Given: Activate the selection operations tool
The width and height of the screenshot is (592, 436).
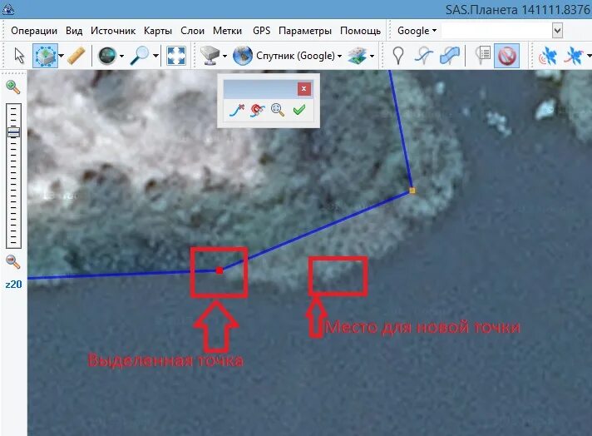Looking at the screenshot, I should click(x=45, y=56).
